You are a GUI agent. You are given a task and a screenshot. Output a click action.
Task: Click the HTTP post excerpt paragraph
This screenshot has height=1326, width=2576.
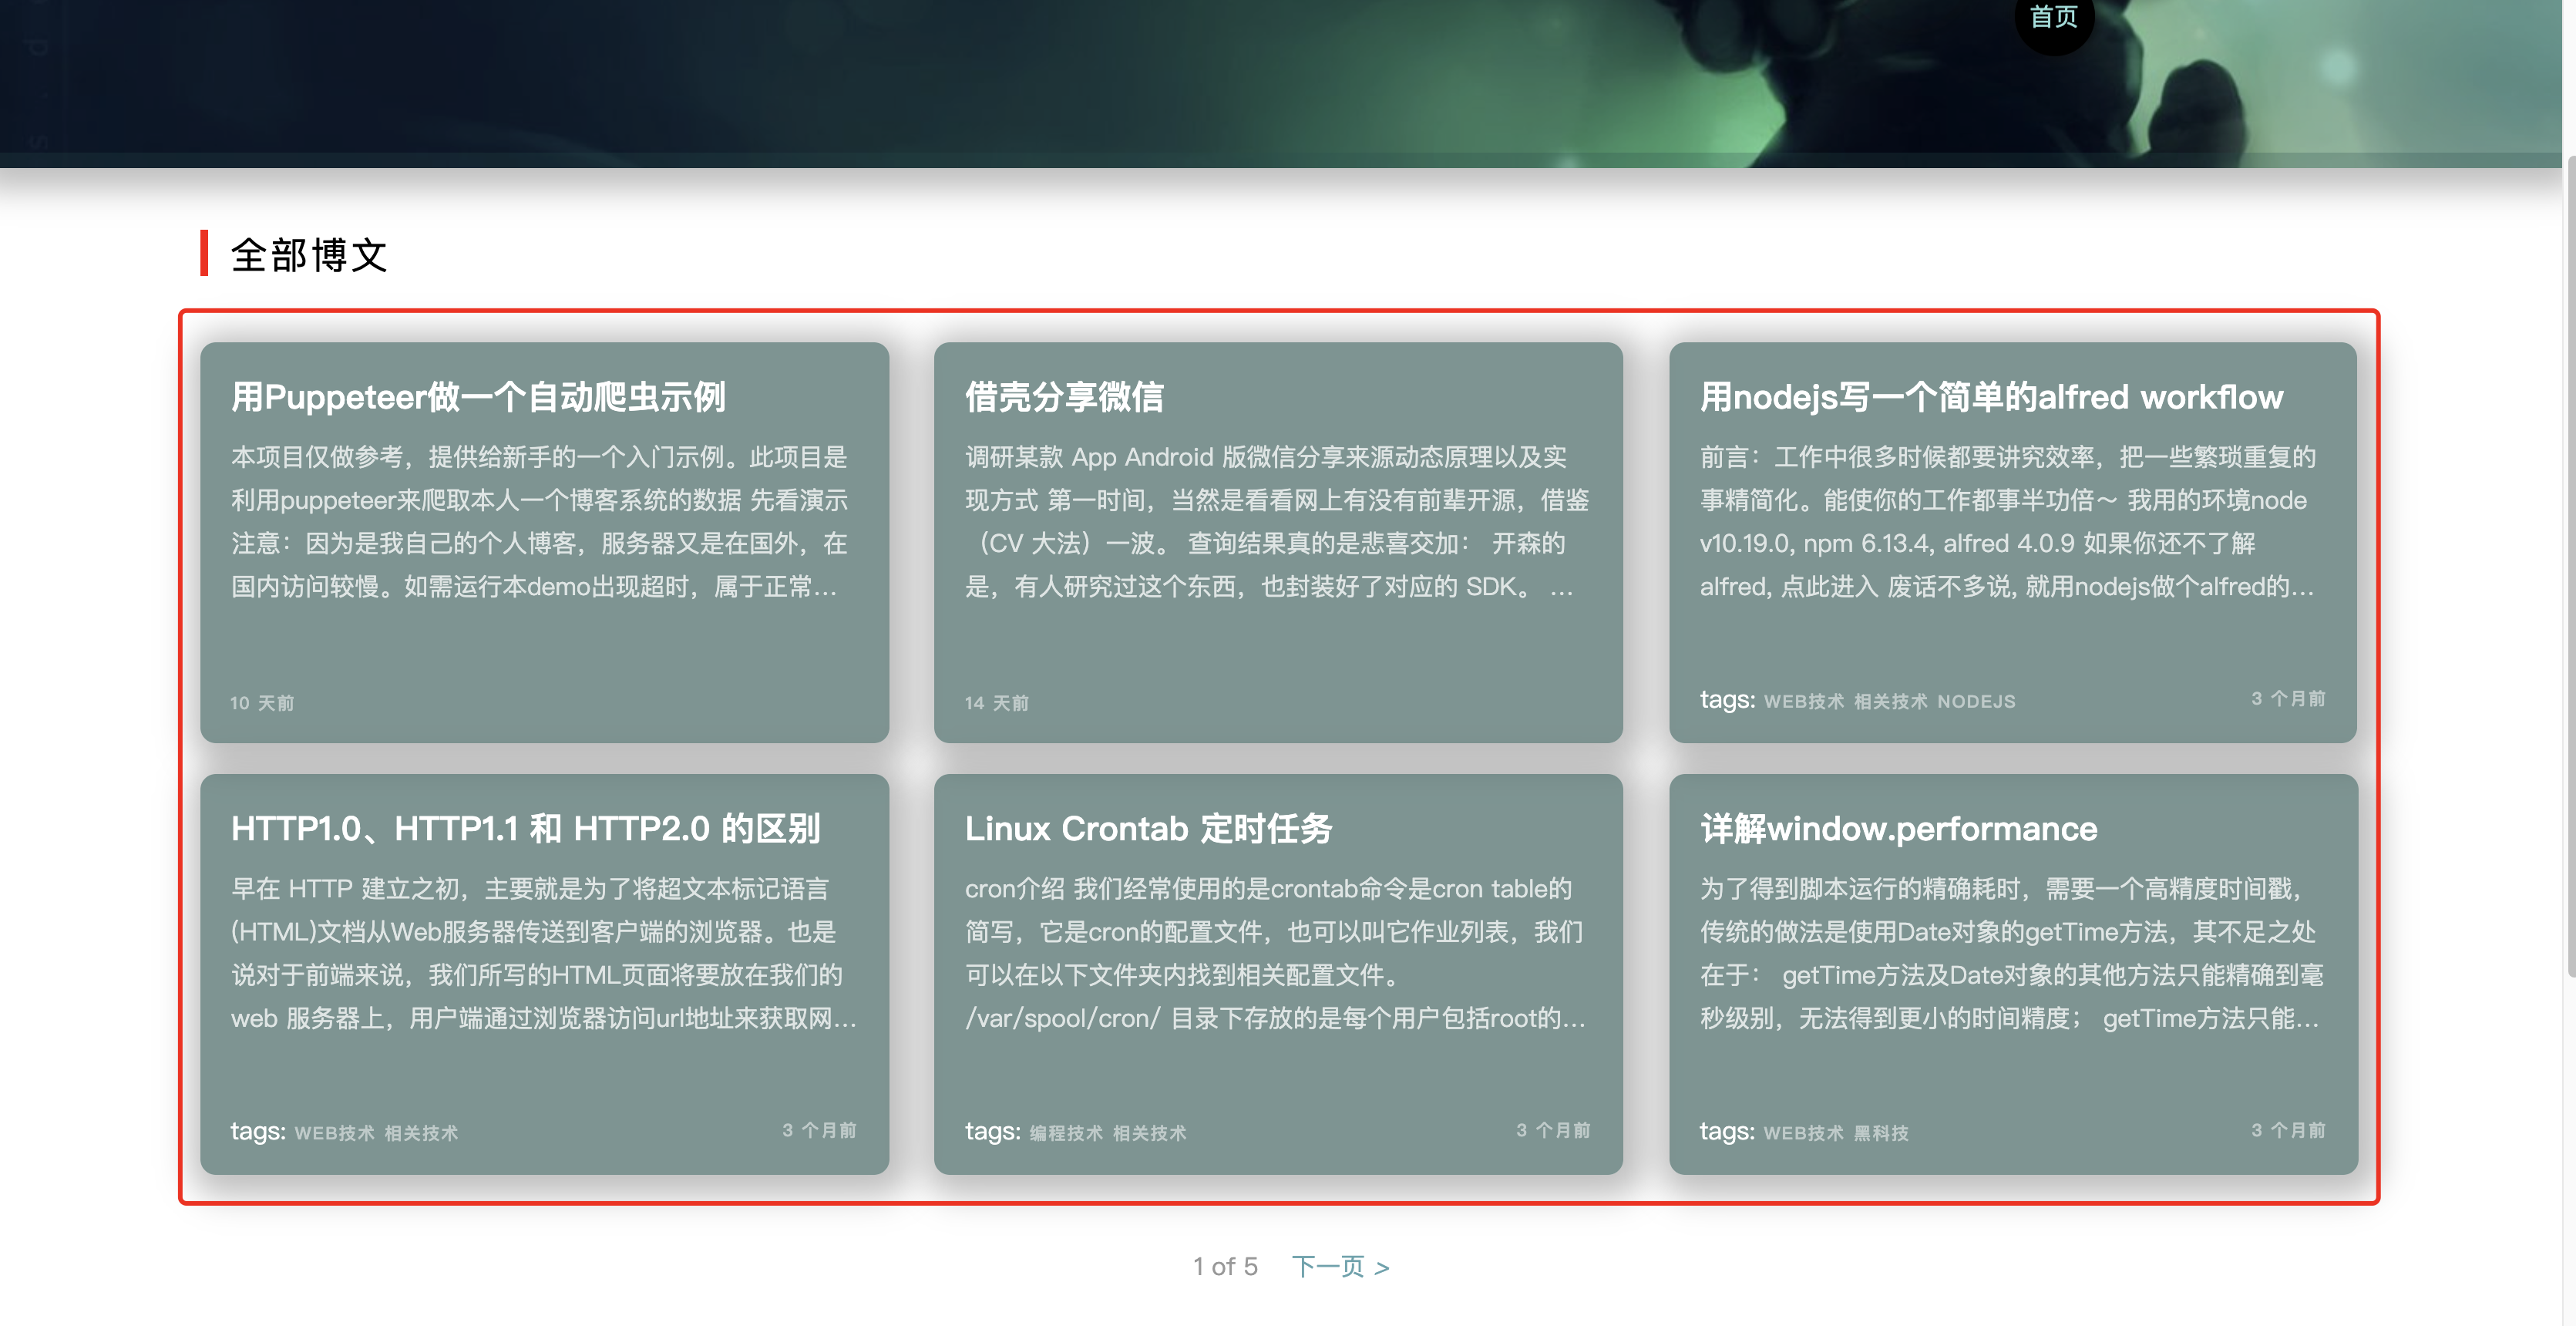coord(544,953)
